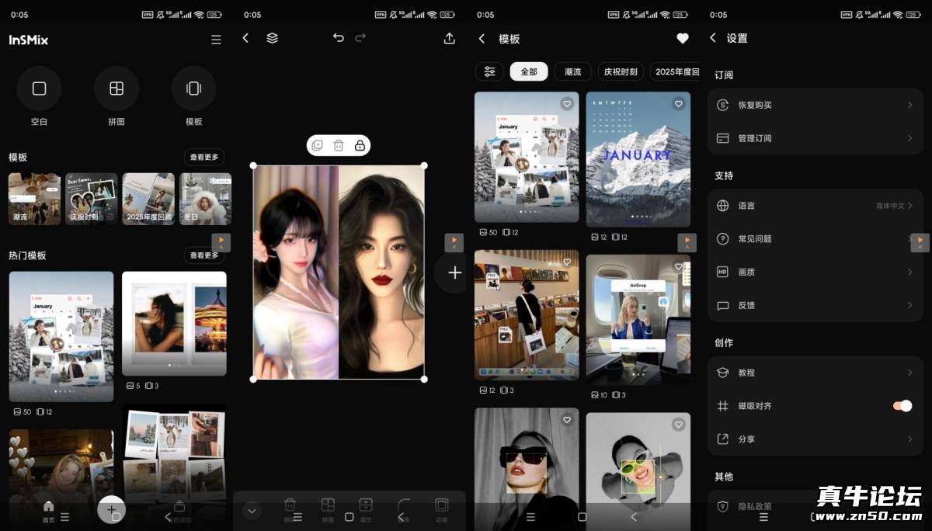The width and height of the screenshot is (932, 531).
Task: Toggle the favorites heart in 模板 header
Action: pos(682,38)
